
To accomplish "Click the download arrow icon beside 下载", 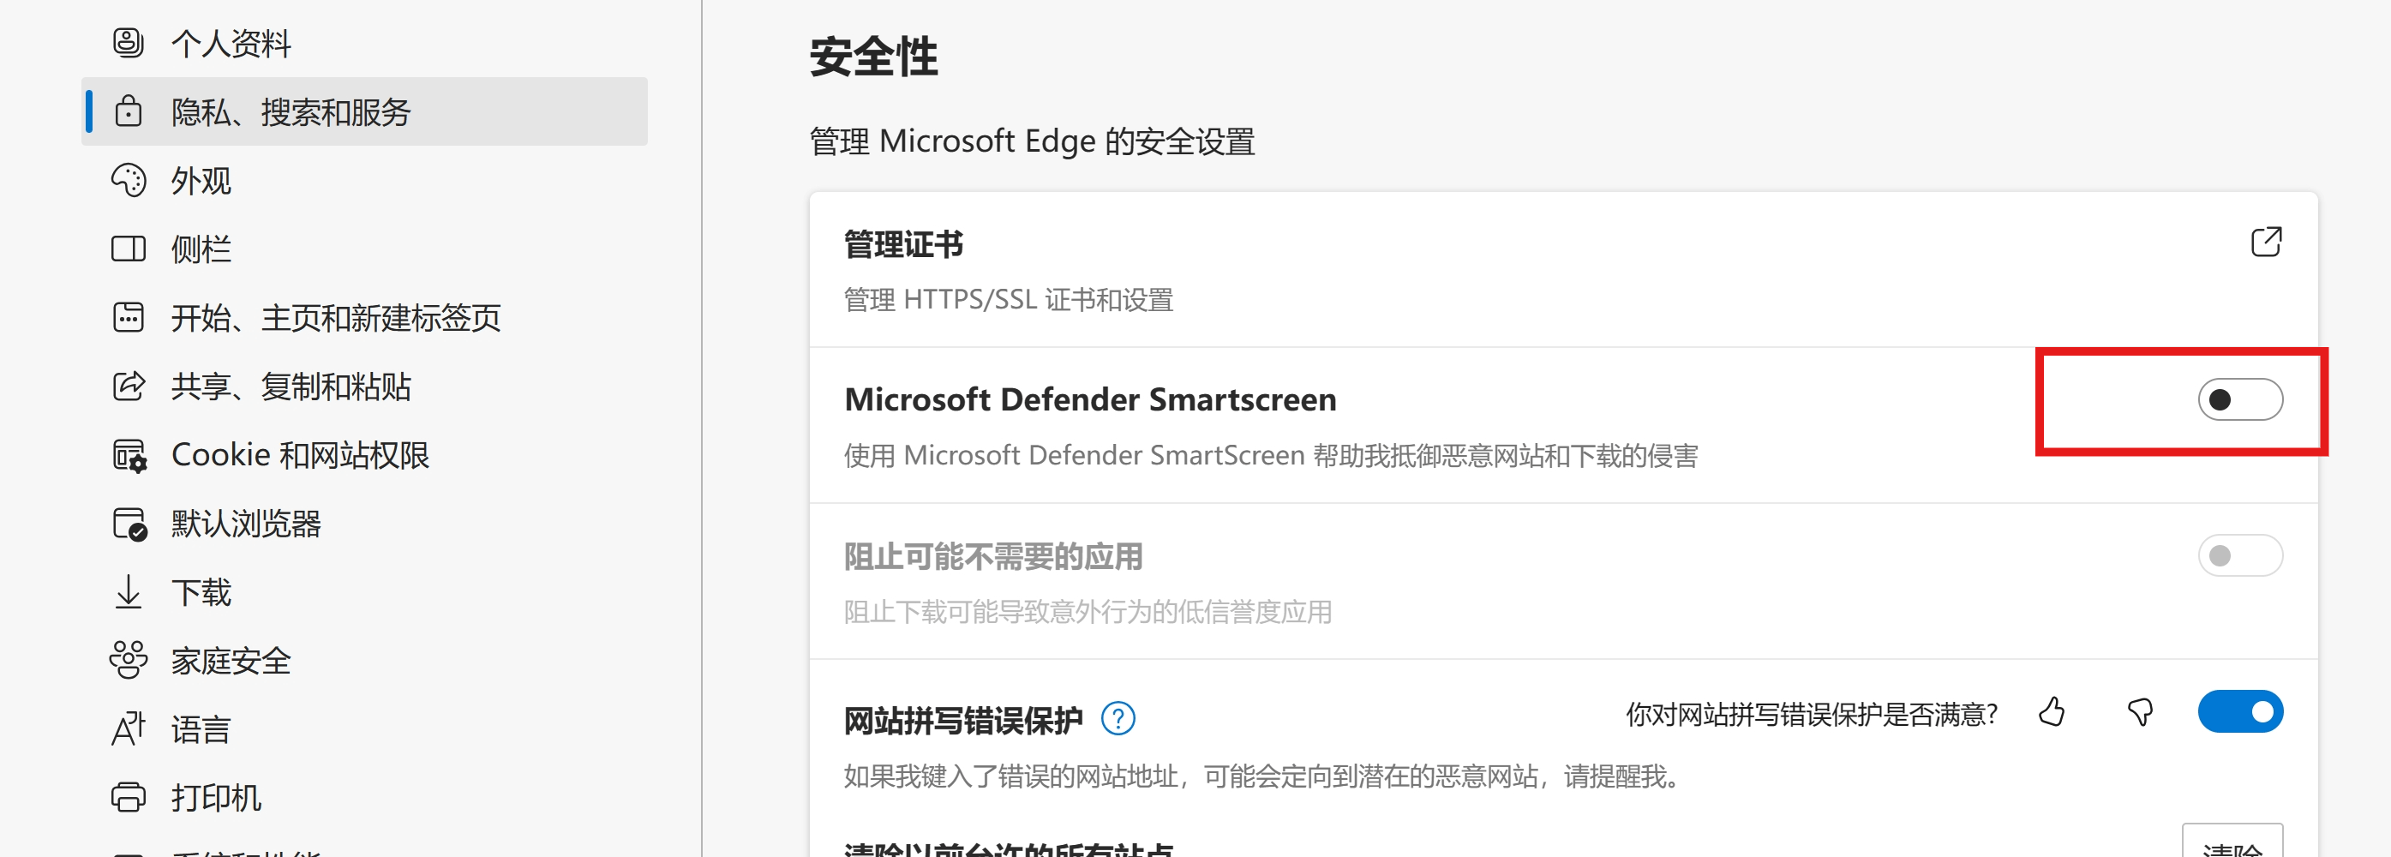I will (128, 592).
